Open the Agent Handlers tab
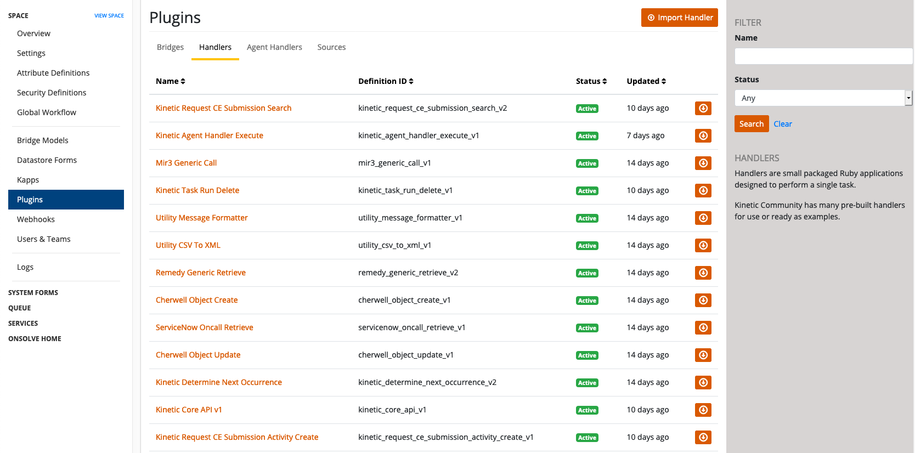Viewport: 915px width, 453px height. (274, 47)
